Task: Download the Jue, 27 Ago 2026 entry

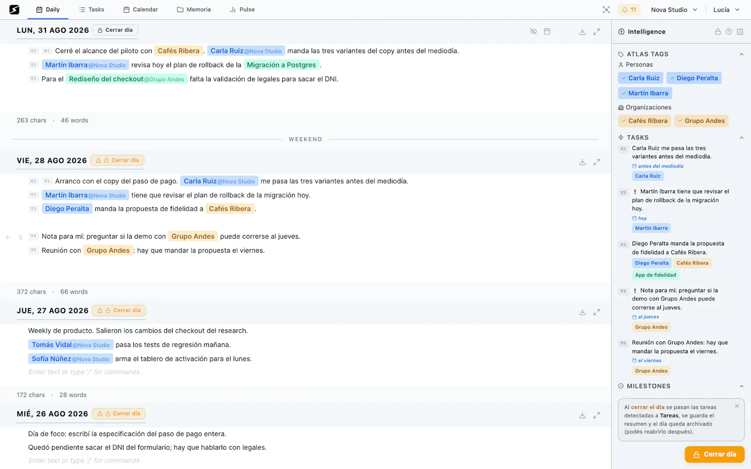Action: pos(582,312)
